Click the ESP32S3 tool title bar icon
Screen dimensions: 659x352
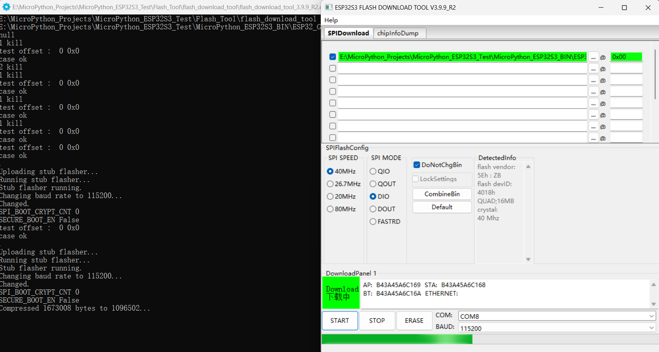pos(328,7)
